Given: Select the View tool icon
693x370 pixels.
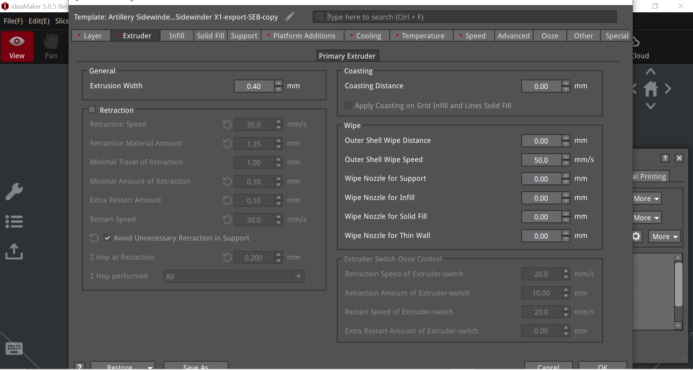Looking at the screenshot, I should click(x=17, y=46).
